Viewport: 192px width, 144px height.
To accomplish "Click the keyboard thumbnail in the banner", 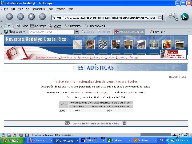I will [x=103, y=45].
